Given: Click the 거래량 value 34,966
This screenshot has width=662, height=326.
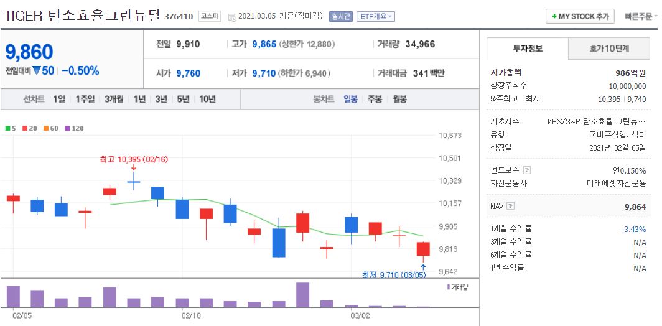Looking at the screenshot, I should (420, 44).
